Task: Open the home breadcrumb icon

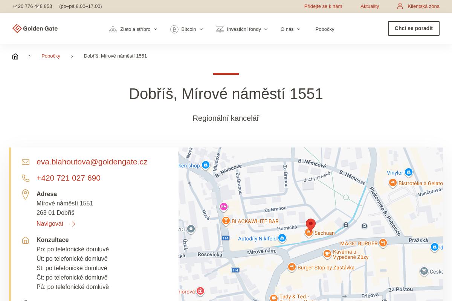Action: [15, 56]
